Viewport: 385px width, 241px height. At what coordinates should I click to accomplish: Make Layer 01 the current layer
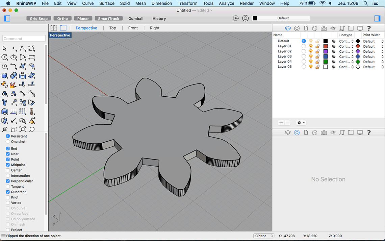click(x=304, y=46)
